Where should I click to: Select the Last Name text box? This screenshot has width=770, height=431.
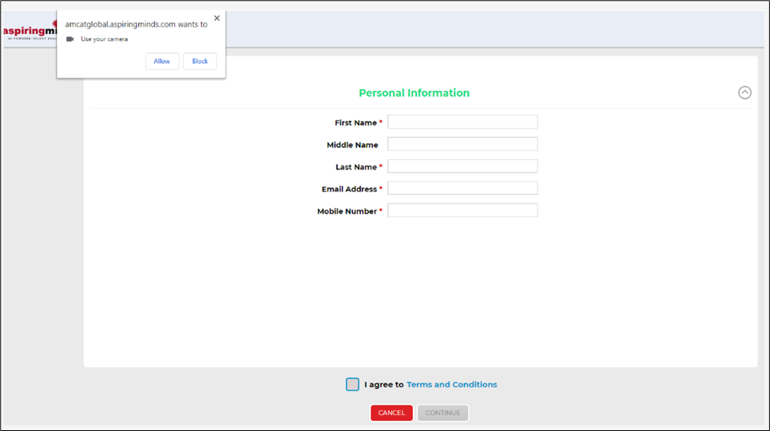tap(462, 166)
